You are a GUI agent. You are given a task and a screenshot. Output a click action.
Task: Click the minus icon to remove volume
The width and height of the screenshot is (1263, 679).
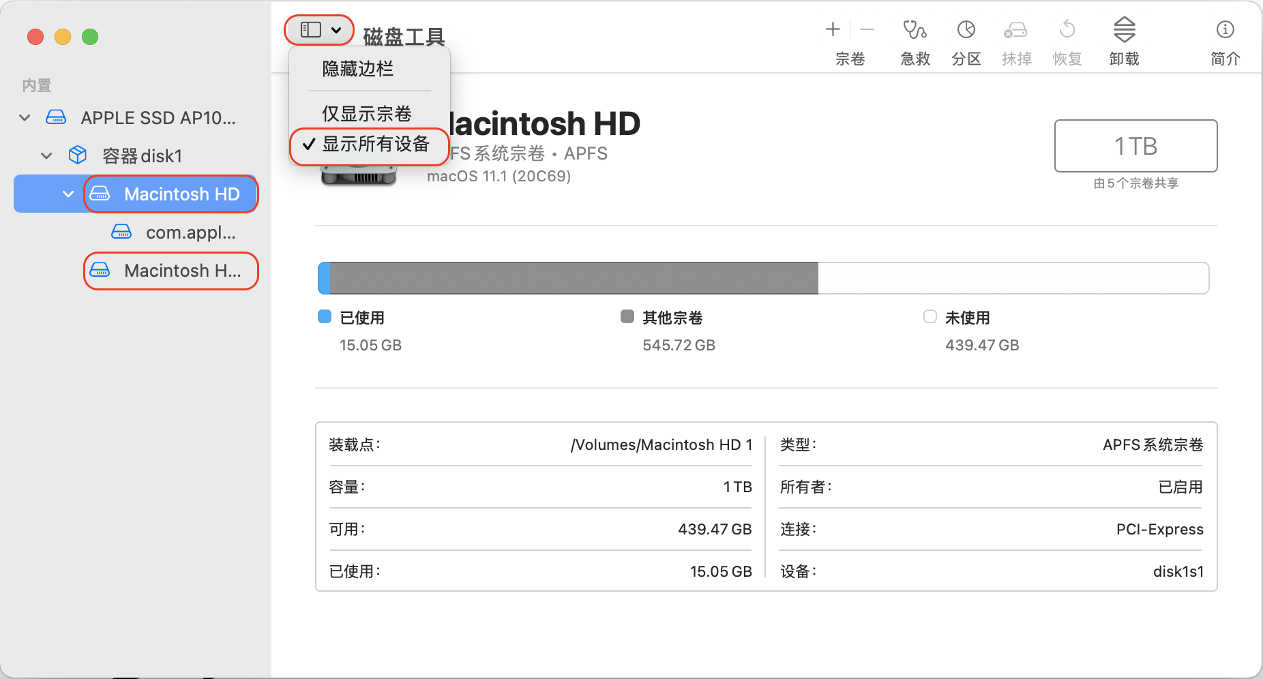tap(867, 29)
